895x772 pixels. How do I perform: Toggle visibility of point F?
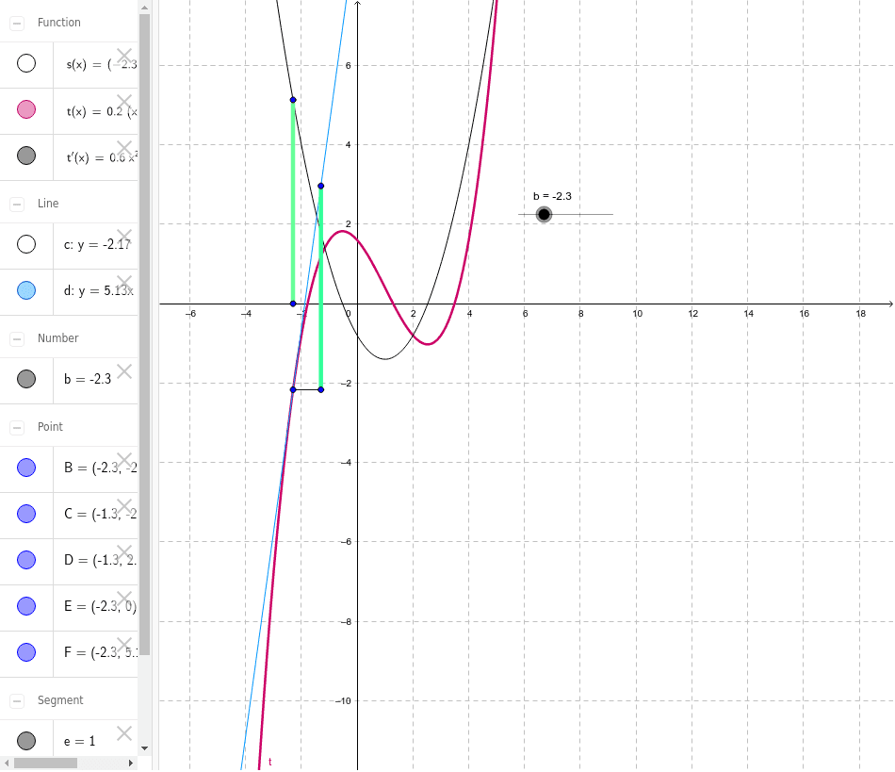pyautogui.click(x=26, y=652)
